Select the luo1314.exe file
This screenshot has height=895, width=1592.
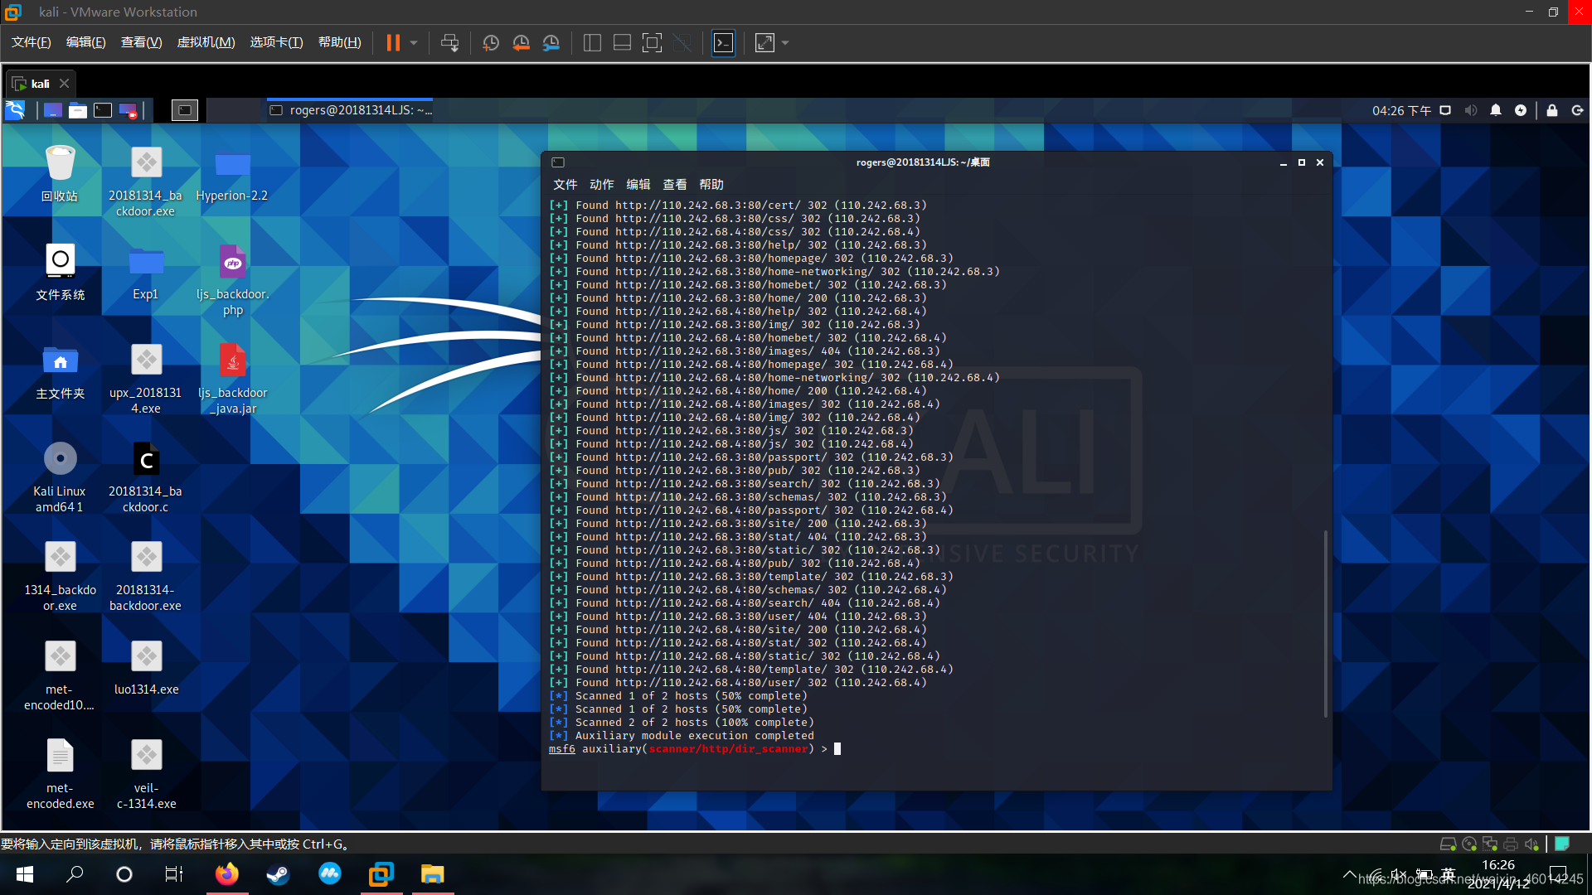click(146, 667)
